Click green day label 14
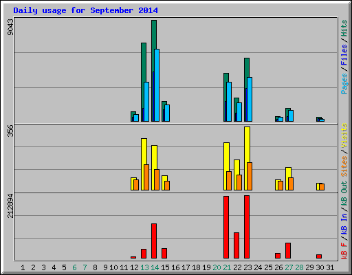The image size is (352, 275). [155, 267]
